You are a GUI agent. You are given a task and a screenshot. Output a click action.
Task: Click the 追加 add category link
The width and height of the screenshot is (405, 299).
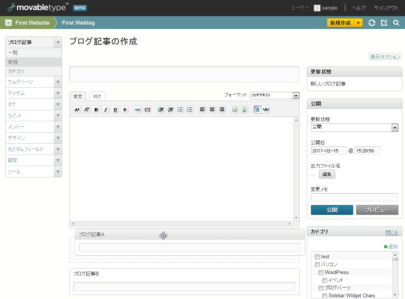click(x=391, y=246)
